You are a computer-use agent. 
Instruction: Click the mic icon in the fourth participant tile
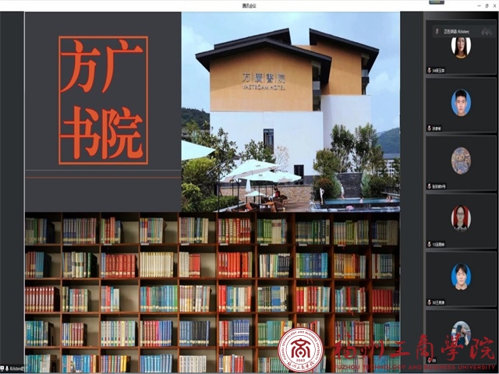(x=430, y=244)
